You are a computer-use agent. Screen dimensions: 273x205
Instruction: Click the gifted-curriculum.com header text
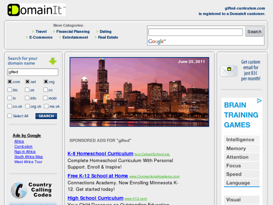pyautogui.click(x=245, y=8)
